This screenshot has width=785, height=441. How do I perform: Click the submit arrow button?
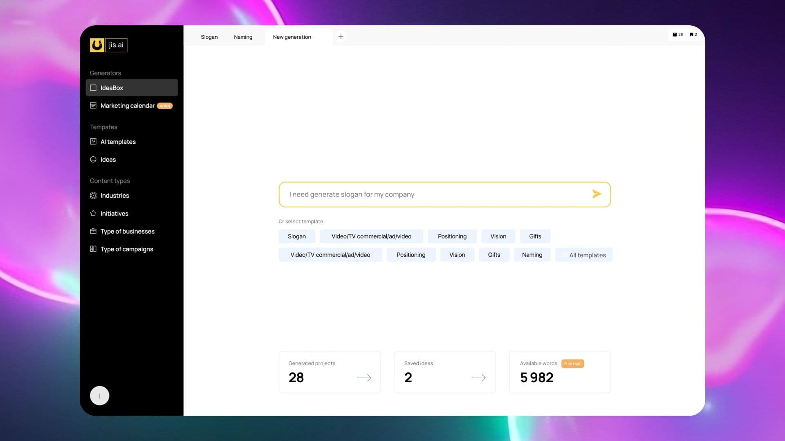coord(596,194)
